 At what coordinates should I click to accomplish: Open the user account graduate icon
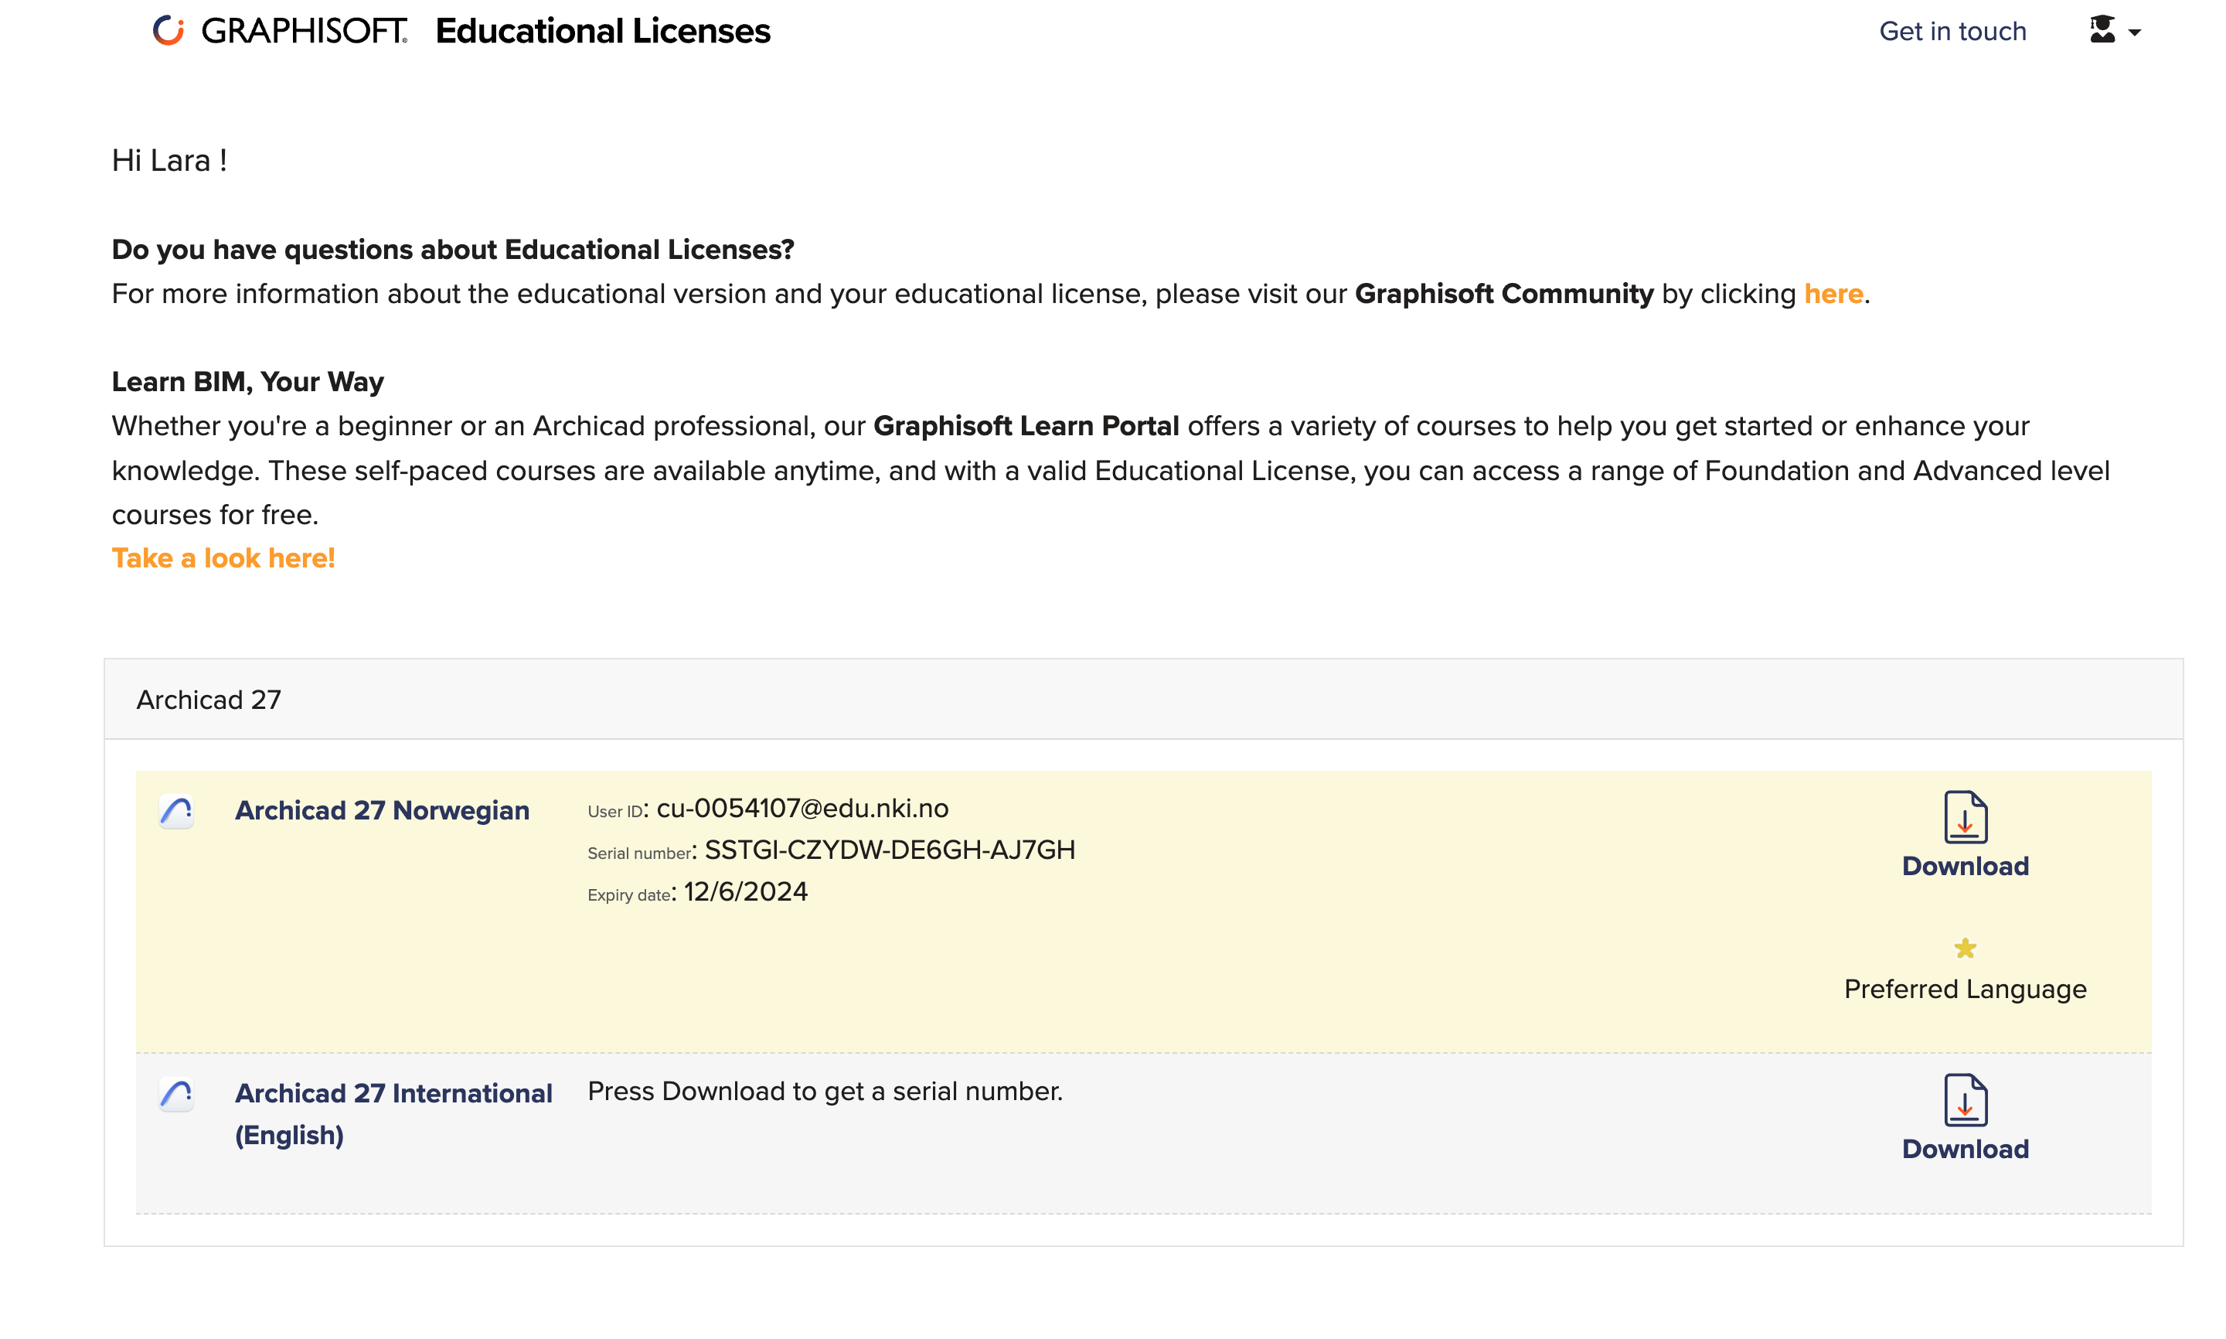2102,31
